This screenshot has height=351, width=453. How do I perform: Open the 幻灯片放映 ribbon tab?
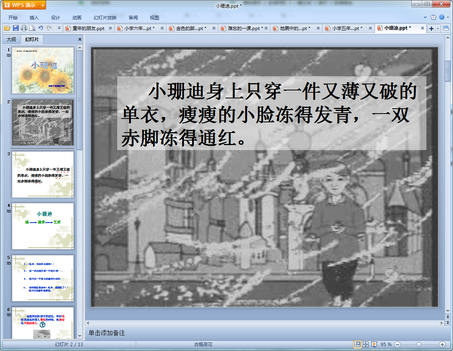[x=105, y=17]
